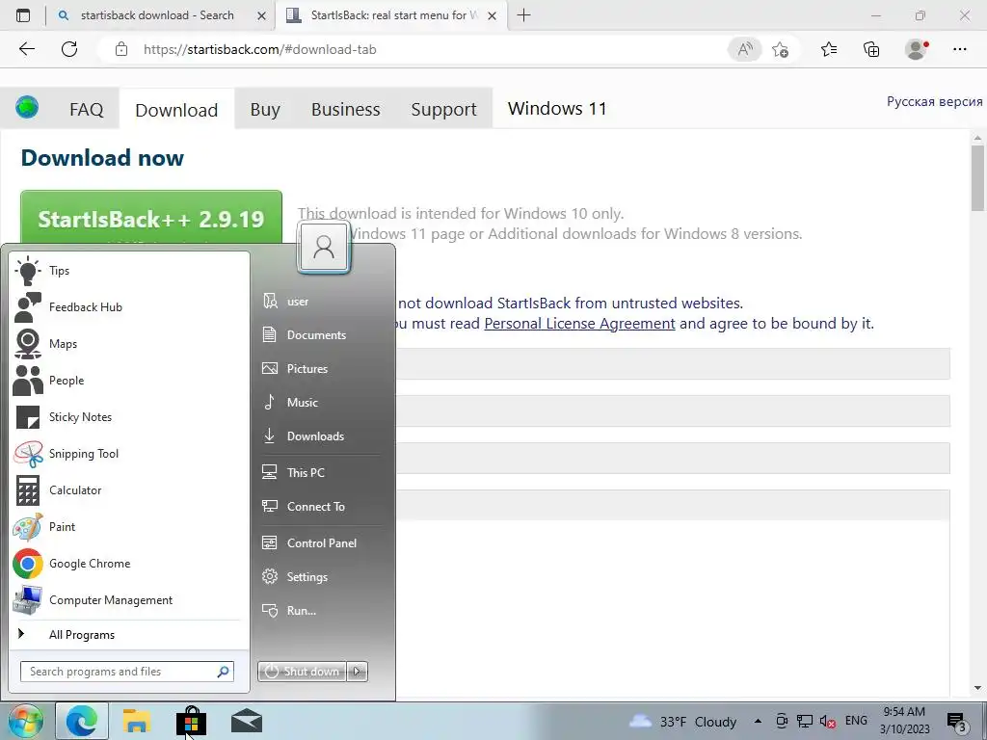
Task: Go back in the browser
Action: pos(26,49)
